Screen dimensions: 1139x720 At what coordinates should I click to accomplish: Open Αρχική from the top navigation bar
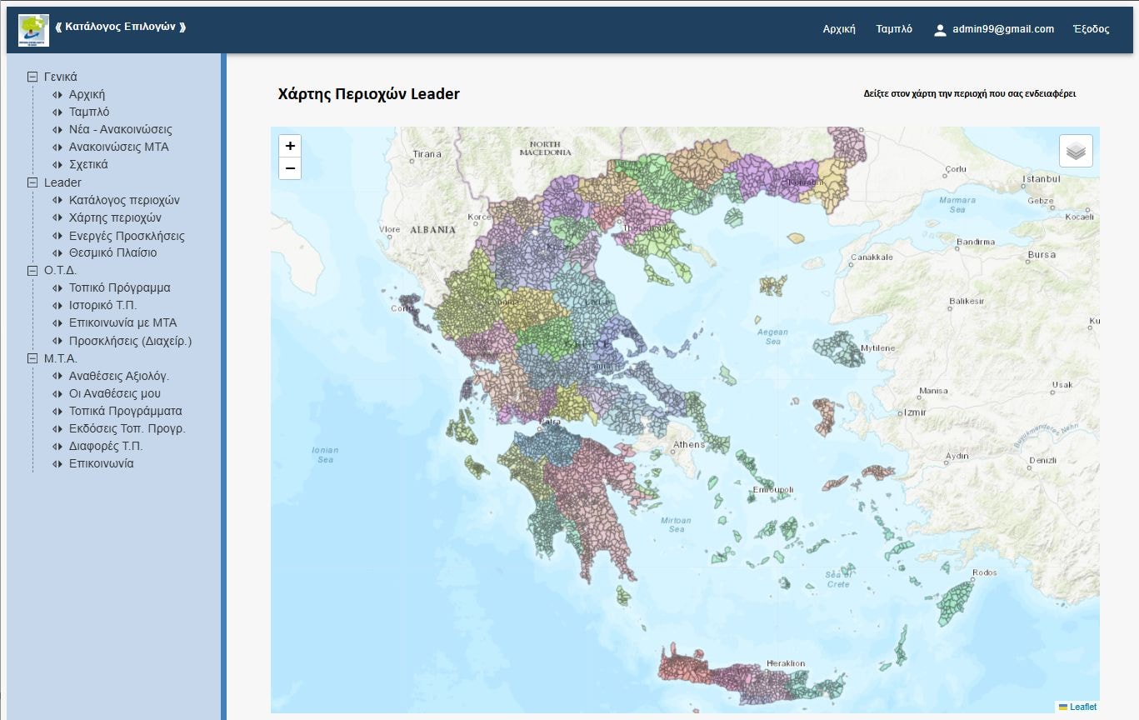pyautogui.click(x=838, y=29)
